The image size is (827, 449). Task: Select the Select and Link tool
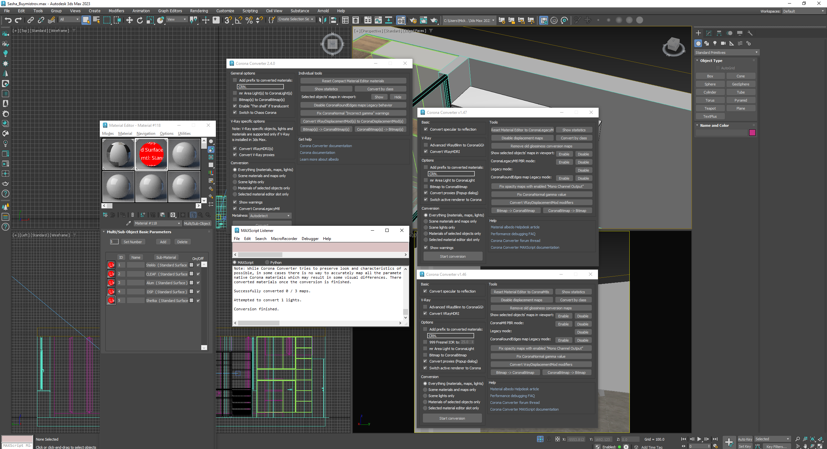[30, 20]
